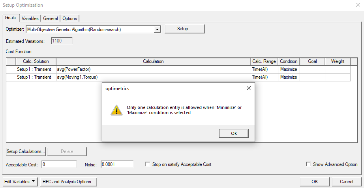364x188 pixels.
Task: Open the General tab
Action: [51, 18]
